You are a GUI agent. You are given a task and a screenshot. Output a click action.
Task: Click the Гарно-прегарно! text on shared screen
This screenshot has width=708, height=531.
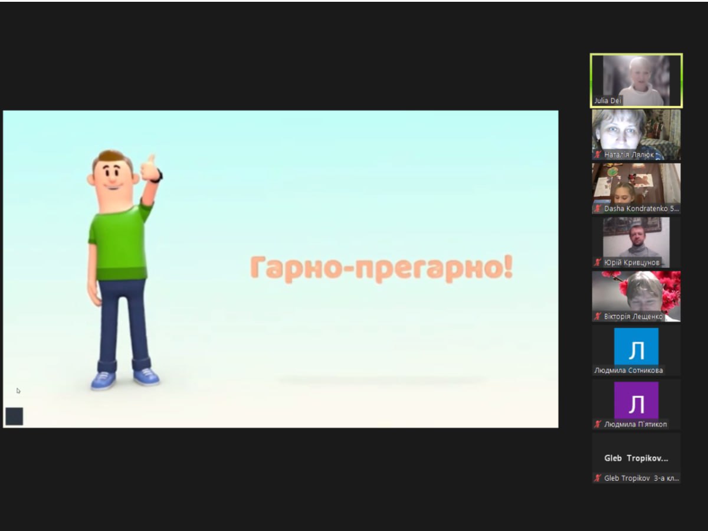point(381,268)
